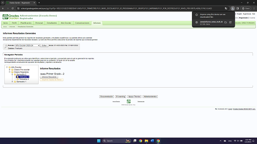Image resolution: width=257 pixels, height=144 pixels.
Task: Open the Chrome three-dot menu
Action: pyautogui.click(x=254, y=8)
